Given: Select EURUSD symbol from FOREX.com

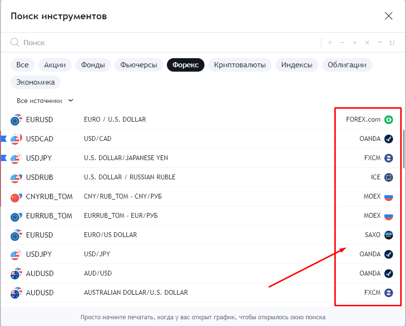Looking at the screenshot, I should [39, 120].
